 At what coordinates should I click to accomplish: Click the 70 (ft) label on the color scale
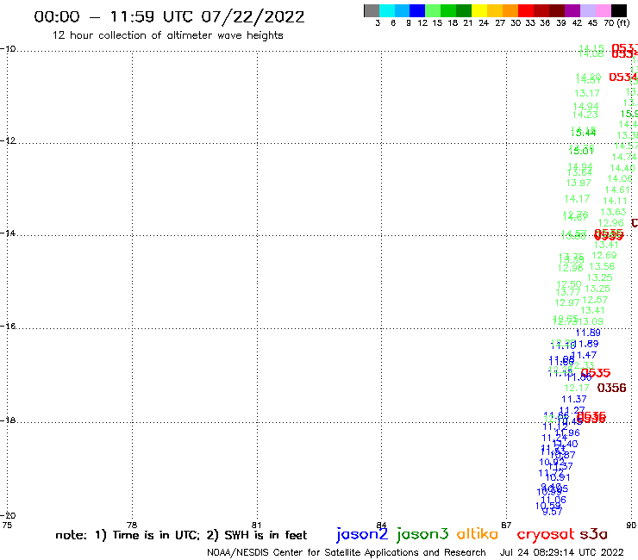tap(616, 23)
